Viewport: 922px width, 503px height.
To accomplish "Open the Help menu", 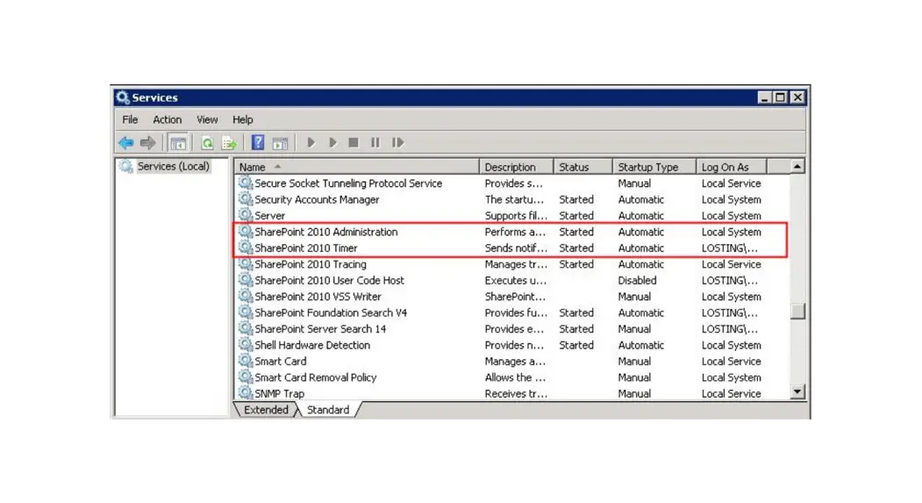I will coord(242,119).
